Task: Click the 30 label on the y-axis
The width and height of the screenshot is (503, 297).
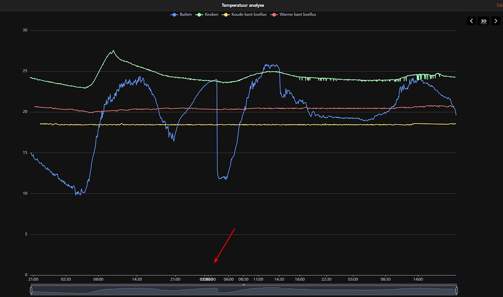Action: tap(25, 30)
